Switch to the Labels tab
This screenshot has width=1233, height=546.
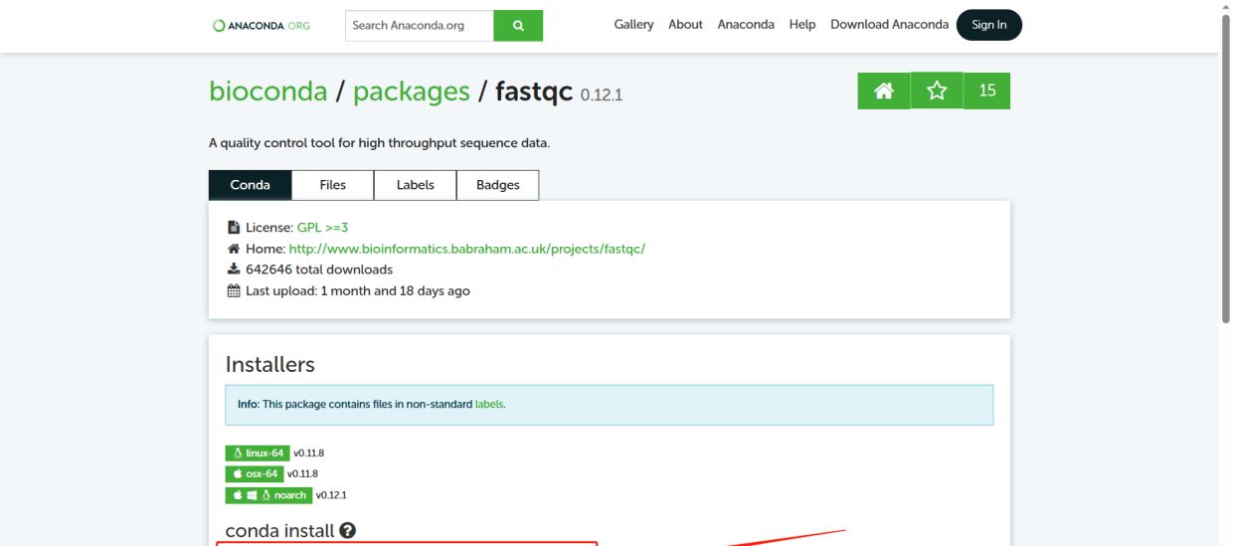(x=415, y=185)
